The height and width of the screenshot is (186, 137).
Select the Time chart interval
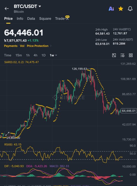click(x=8, y=55)
